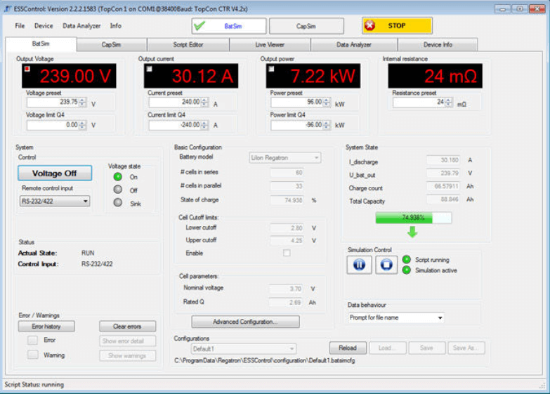
Task: Open the Battery model dropdown
Action: 285,158
